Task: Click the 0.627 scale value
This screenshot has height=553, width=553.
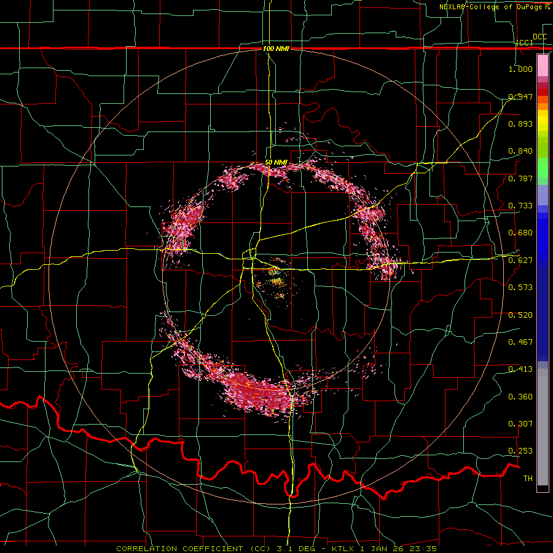Action: click(x=520, y=261)
